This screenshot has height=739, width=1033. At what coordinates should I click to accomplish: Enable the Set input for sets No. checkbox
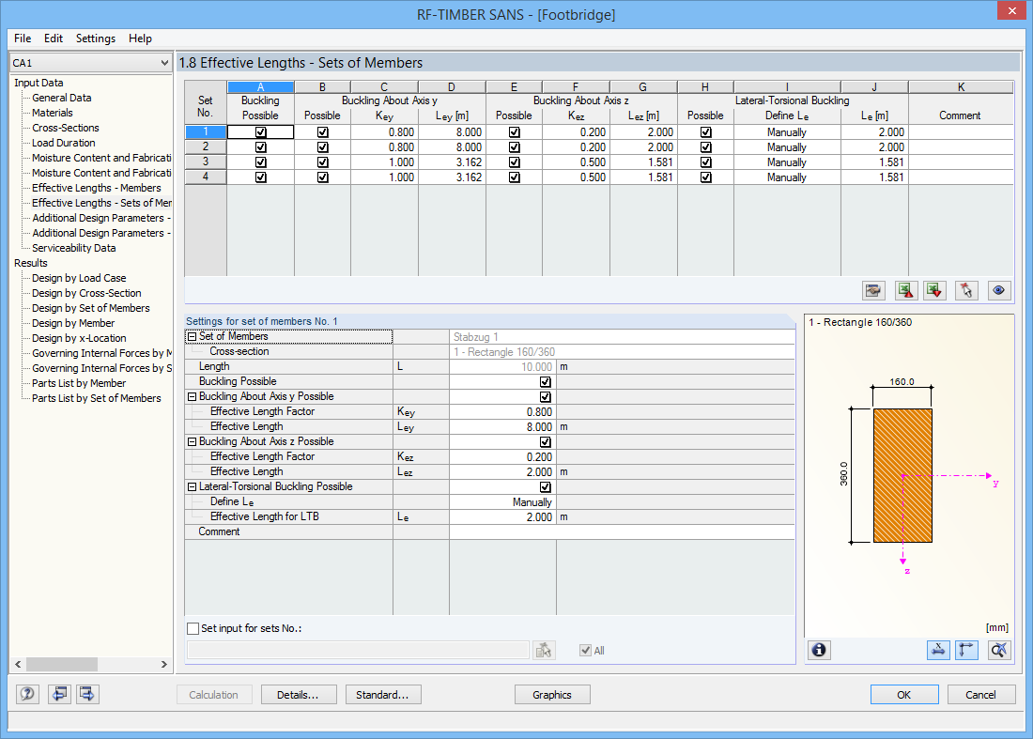[193, 629]
